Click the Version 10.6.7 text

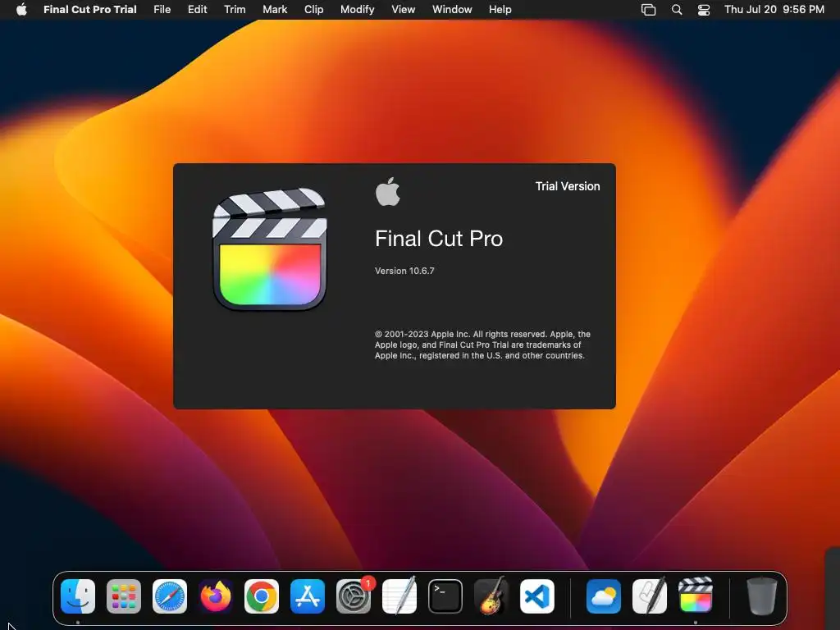coord(404,271)
